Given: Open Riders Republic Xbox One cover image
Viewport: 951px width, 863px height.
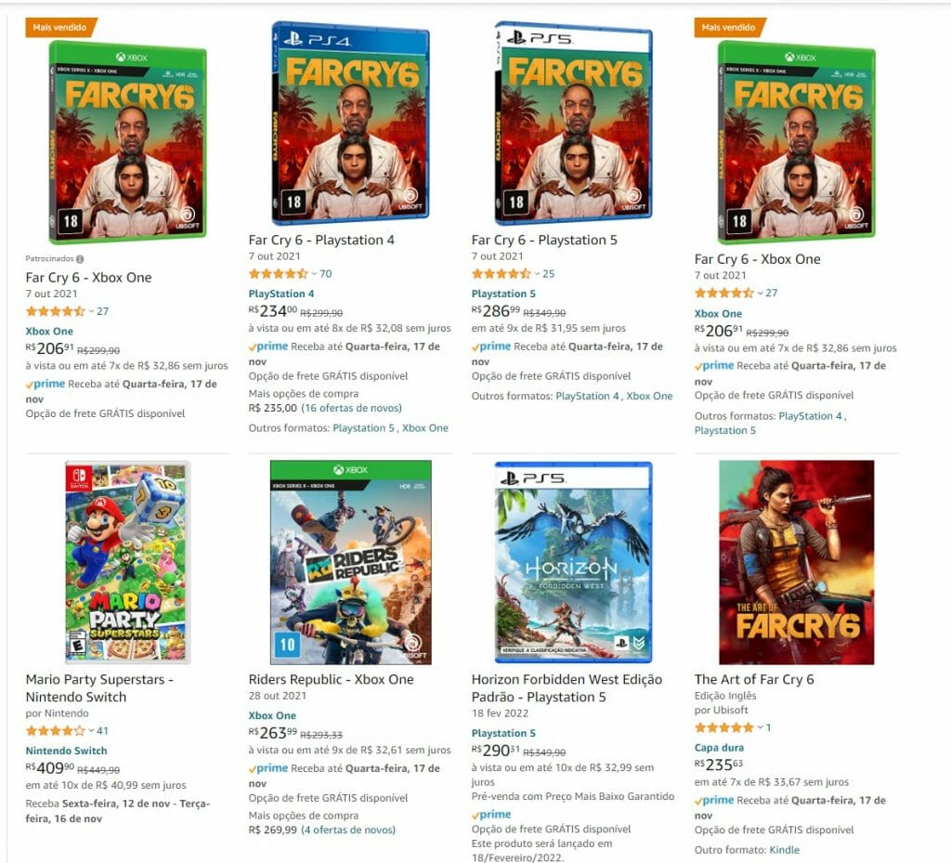Looking at the screenshot, I should pos(350,562).
